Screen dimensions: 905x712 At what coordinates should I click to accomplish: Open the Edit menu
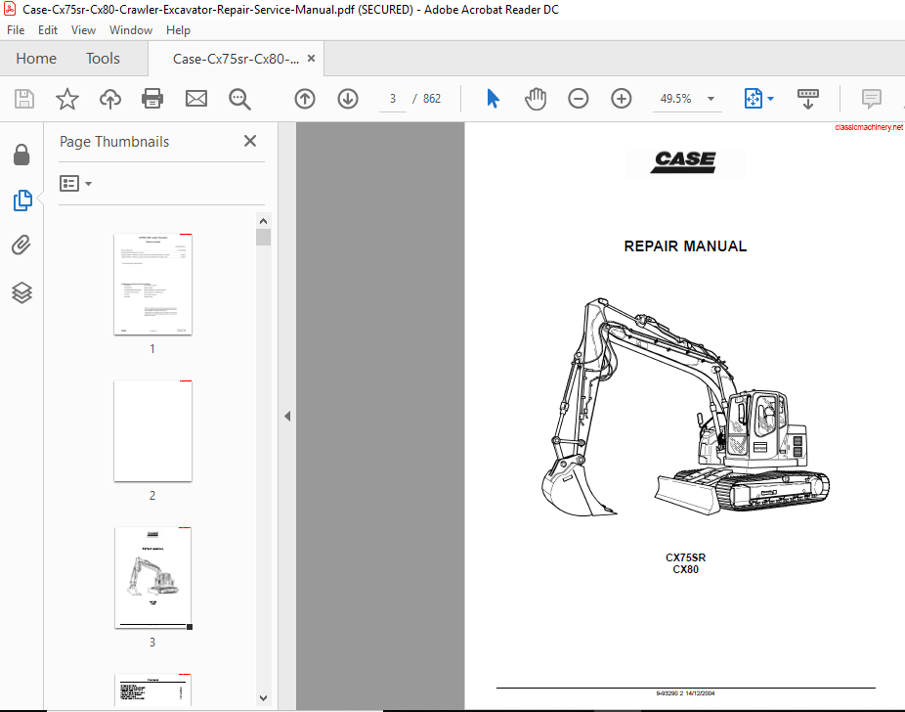(47, 30)
